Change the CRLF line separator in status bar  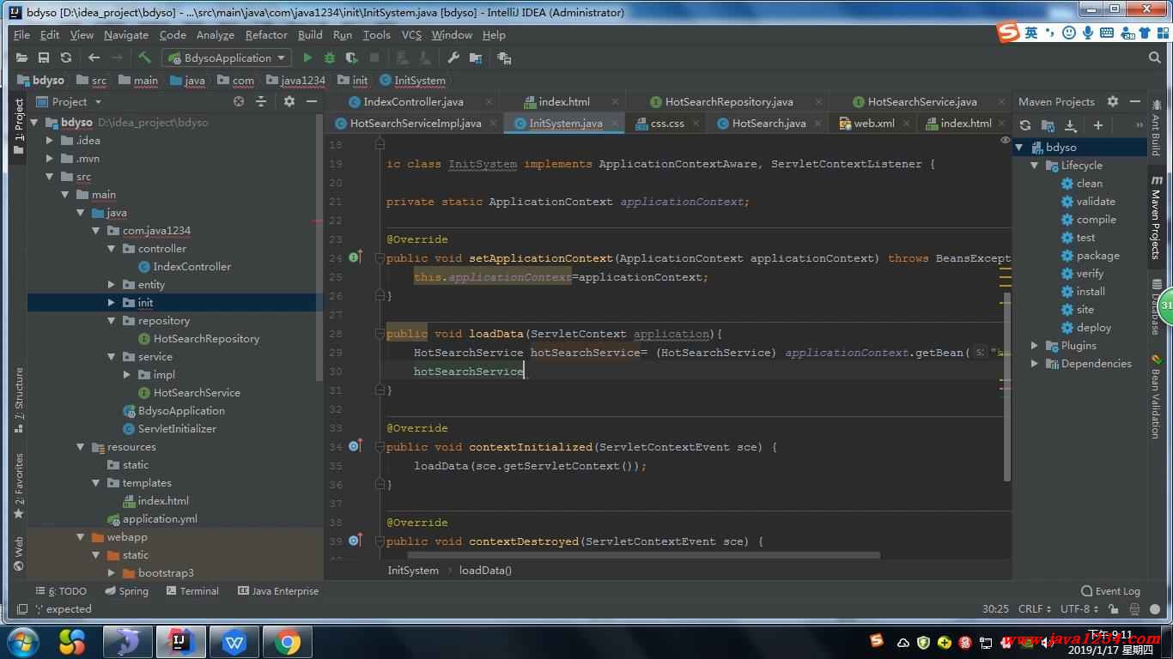(1035, 609)
